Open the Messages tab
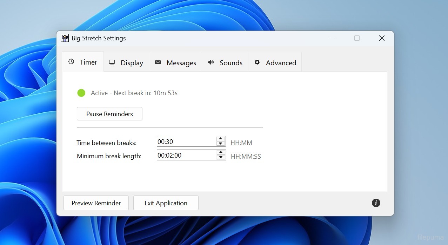 point(175,62)
